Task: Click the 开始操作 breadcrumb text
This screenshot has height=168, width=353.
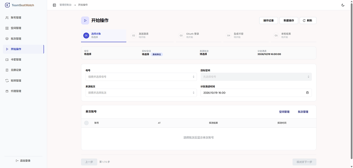Action: tap(83, 5)
